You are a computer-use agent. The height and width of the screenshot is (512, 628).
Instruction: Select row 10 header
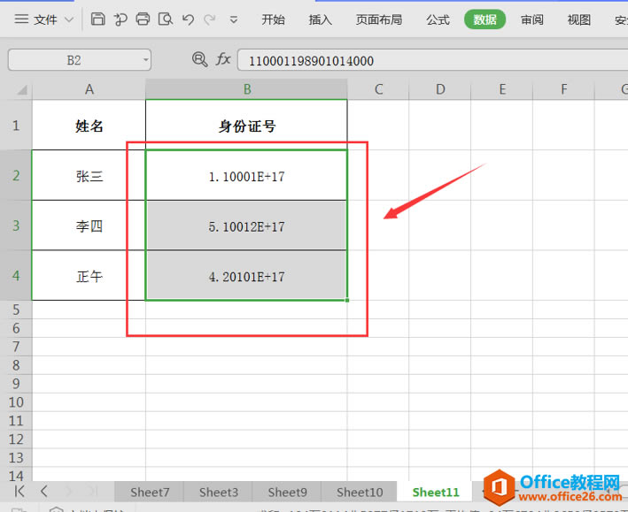point(16,402)
